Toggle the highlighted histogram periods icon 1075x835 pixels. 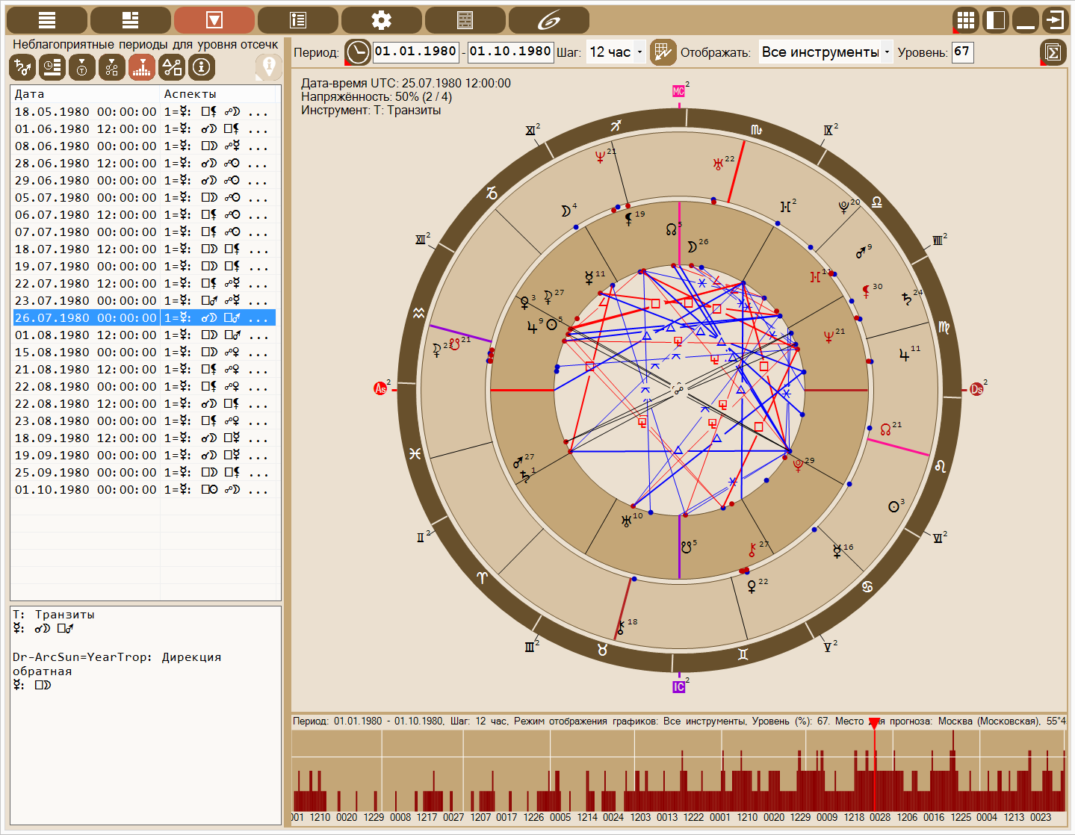click(x=142, y=67)
